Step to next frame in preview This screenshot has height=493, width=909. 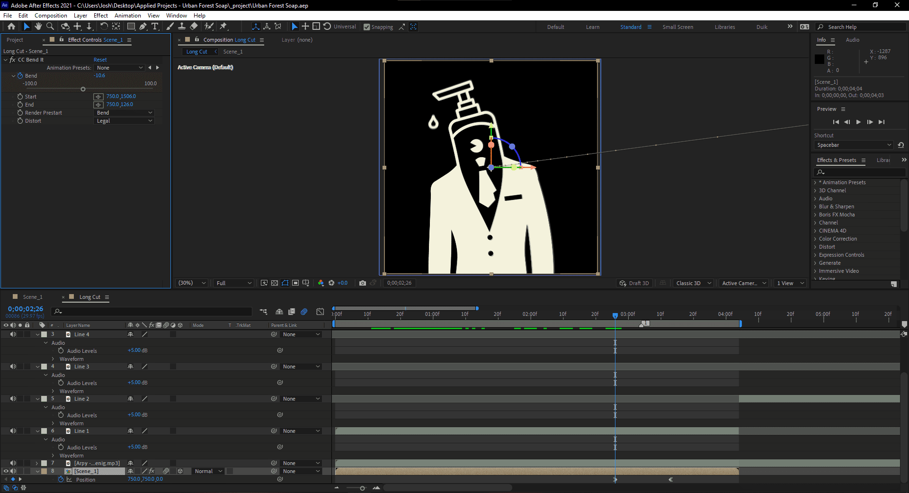(x=870, y=122)
